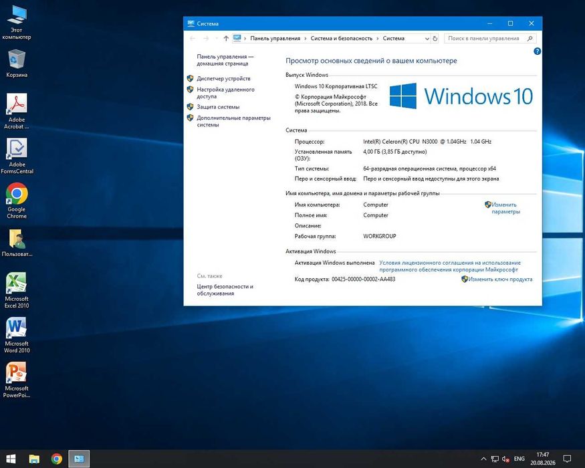
Task: Close the Система window
Action: pyautogui.click(x=532, y=23)
